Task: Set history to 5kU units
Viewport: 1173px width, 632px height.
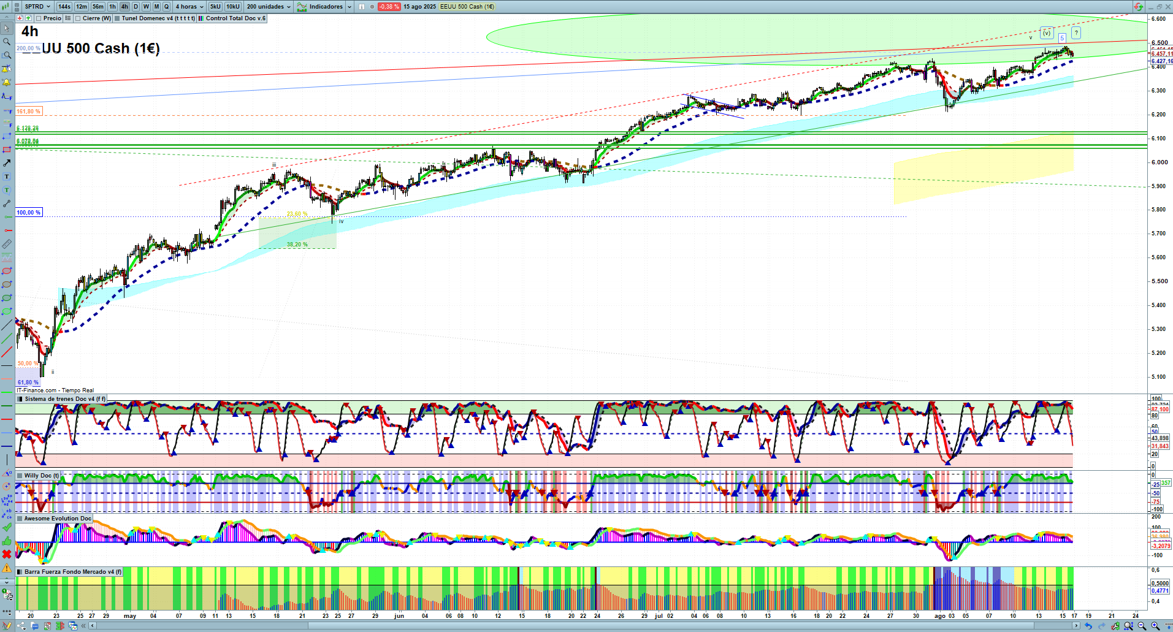Action: (x=215, y=7)
